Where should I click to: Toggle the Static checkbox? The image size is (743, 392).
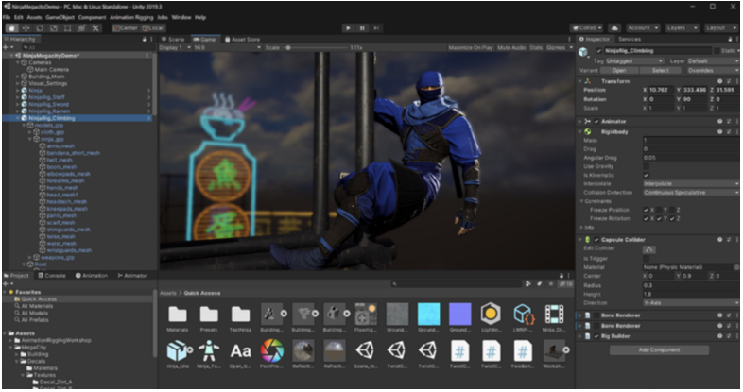[717, 51]
